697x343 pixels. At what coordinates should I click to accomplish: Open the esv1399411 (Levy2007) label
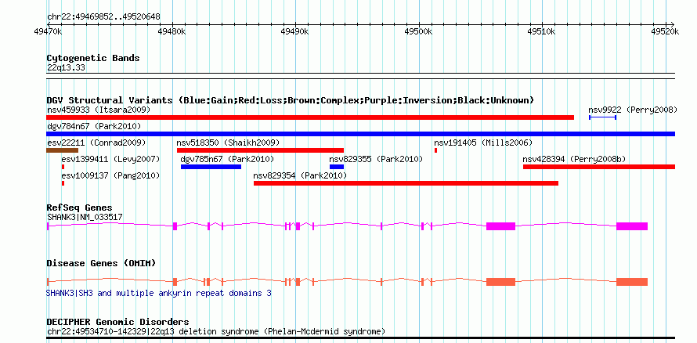(x=110, y=159)
